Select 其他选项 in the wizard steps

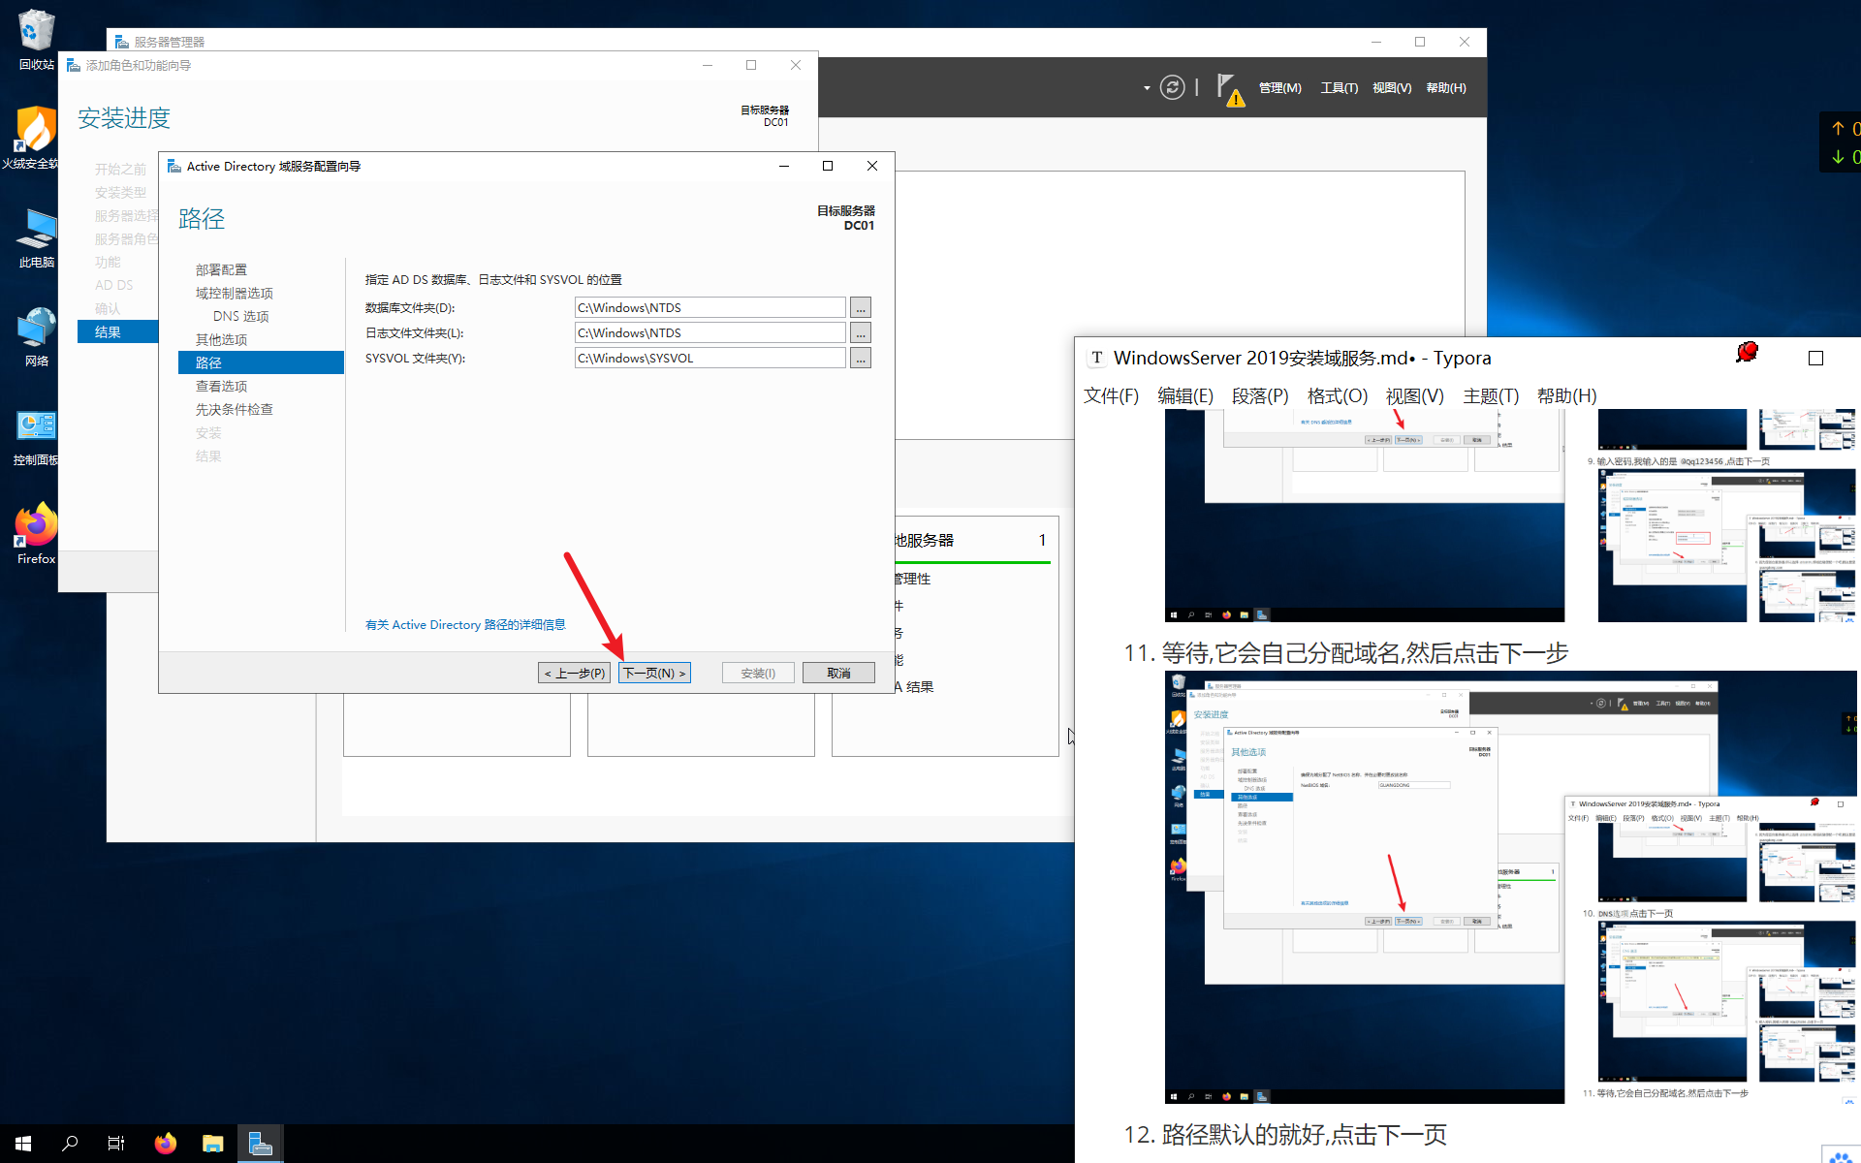point(221,340)
